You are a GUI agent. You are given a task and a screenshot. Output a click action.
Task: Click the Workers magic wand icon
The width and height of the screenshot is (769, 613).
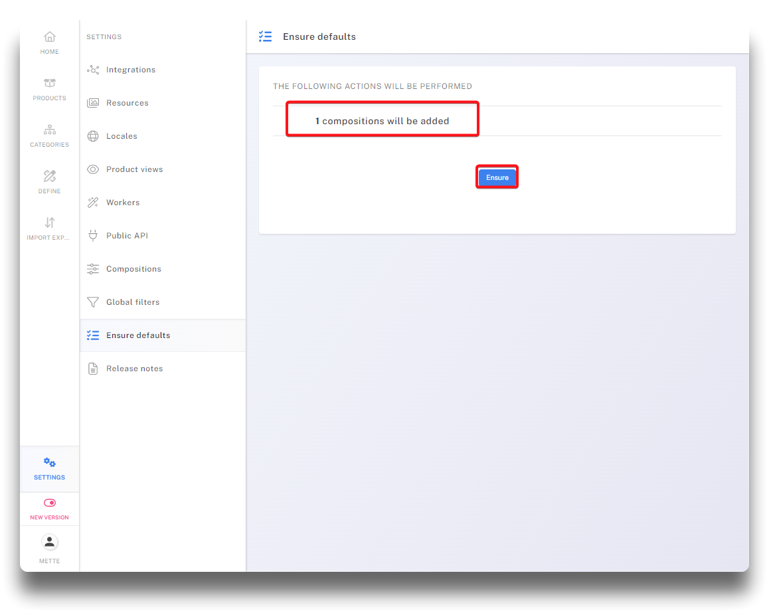pos(93,203)
